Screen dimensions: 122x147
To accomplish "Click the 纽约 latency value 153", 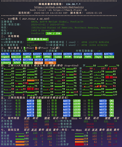I will [x=86, y=139].
